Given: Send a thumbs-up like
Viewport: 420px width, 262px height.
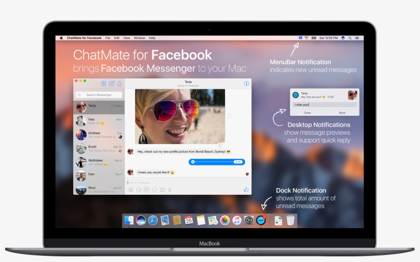Looking at the screenshot, I should (x=246, y=190).
